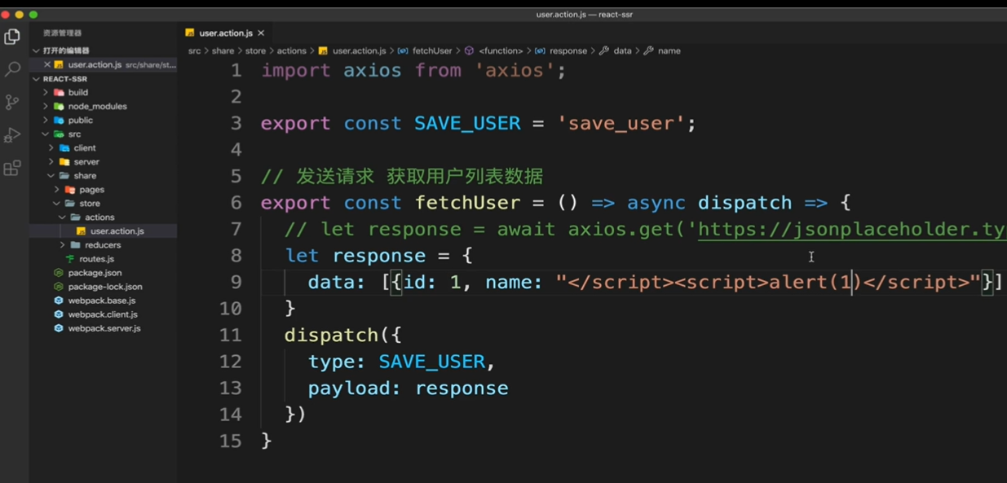Click the share breadcrumb

(223, 50)
